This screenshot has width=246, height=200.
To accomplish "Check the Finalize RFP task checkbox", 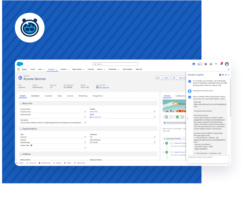I will (x=171, y=143).
